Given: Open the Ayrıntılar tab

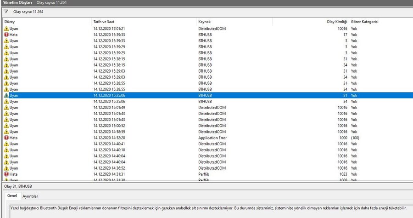Looking at the screenshot, I should click(30, 196).
